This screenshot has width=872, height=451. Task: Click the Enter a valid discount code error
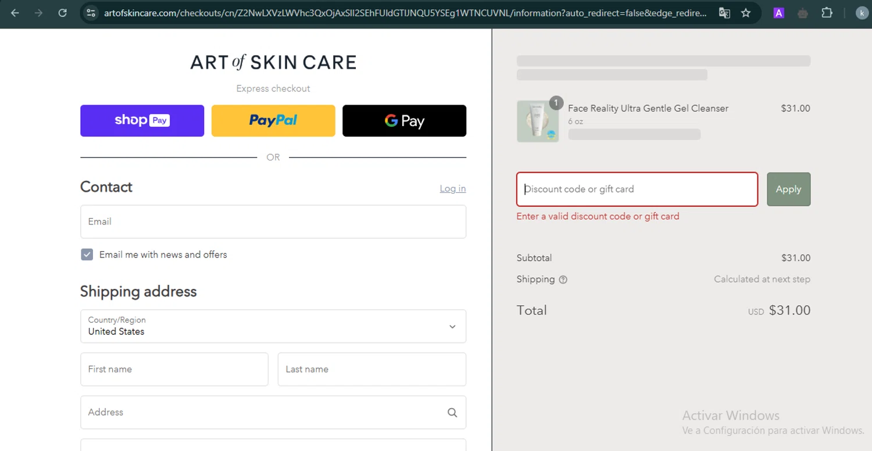(598, 216)
